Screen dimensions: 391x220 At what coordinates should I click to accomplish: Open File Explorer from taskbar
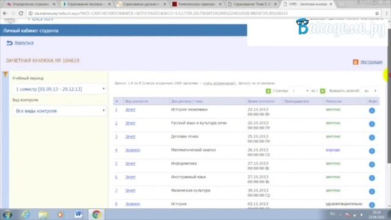tap(43, 215)
